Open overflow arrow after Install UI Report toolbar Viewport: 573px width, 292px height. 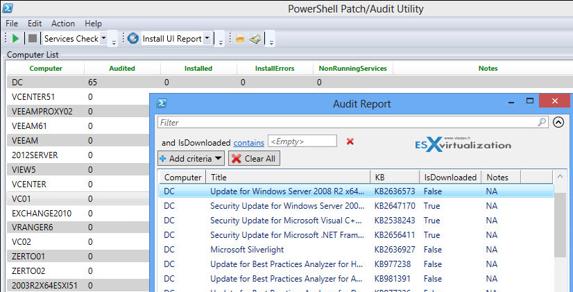[221, 42]
